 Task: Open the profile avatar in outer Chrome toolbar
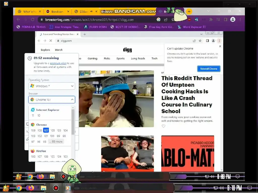[233, 20]
